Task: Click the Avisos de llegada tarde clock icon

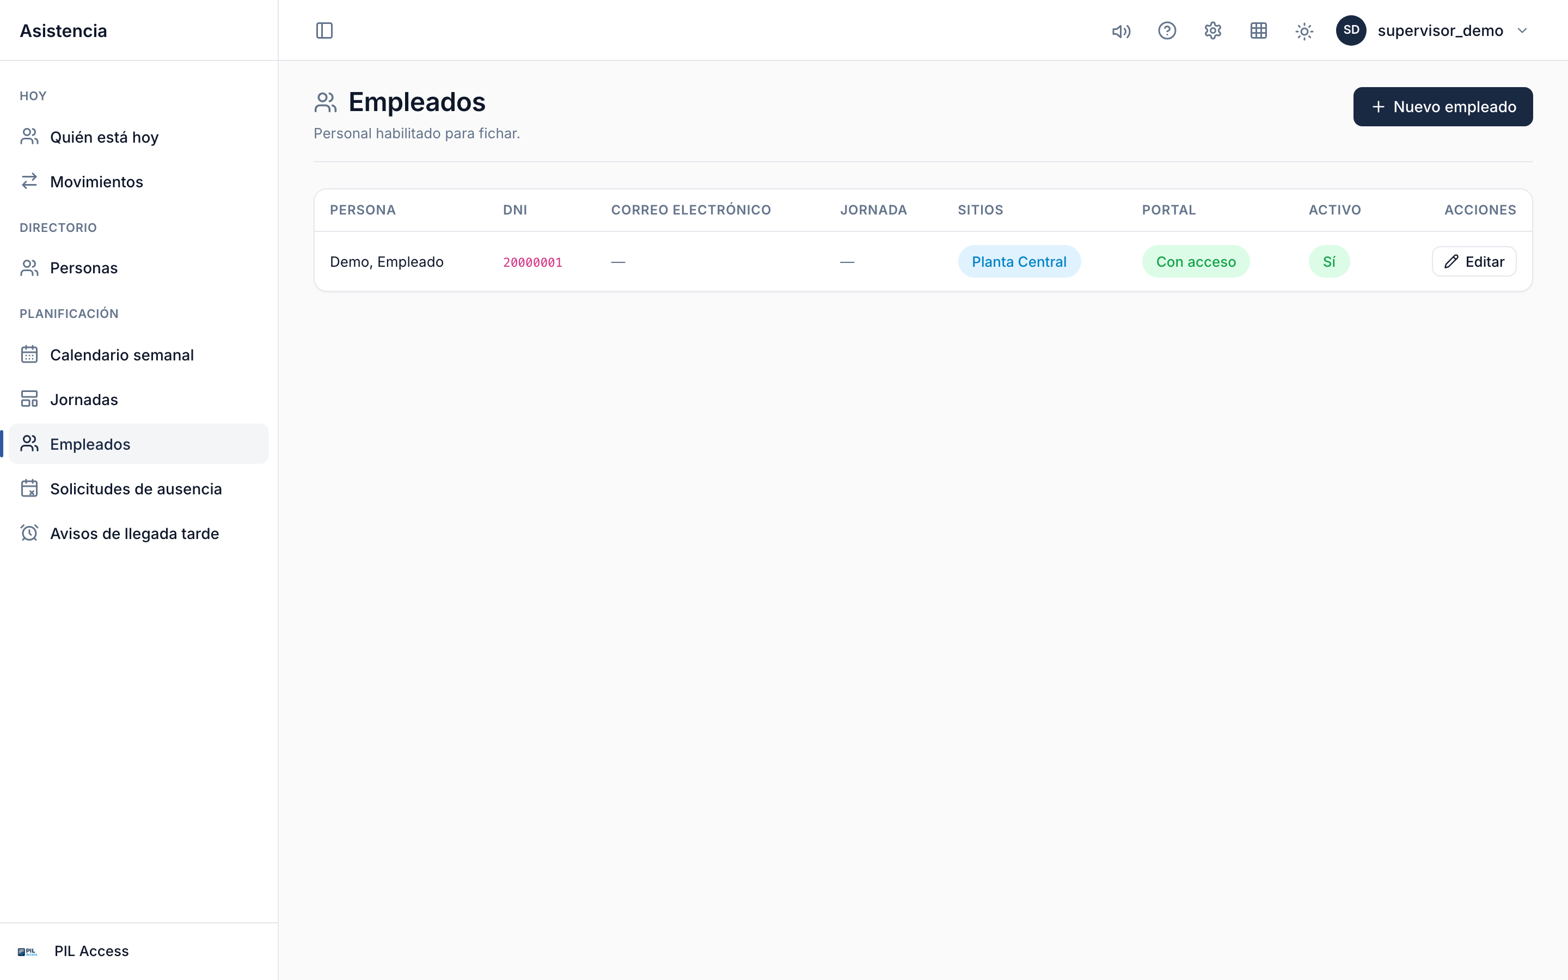Action: click(29, 534)
